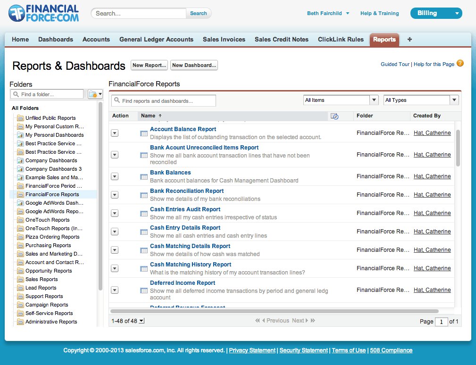476x365 pixels.
Task: Click the horizontal scrollbar of reports list
Action: pos(274,311)
